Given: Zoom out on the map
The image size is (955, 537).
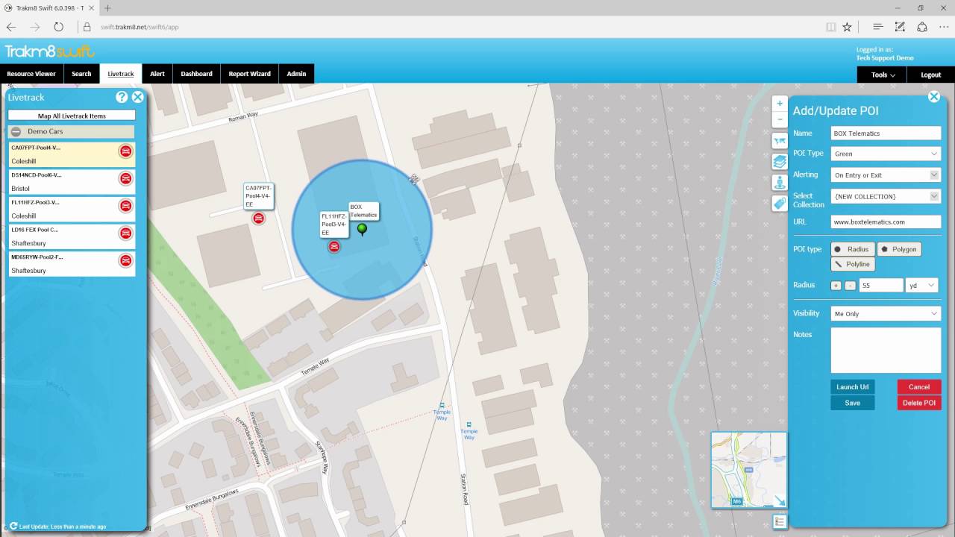Looking at the screenshot, I should [780, 119].
